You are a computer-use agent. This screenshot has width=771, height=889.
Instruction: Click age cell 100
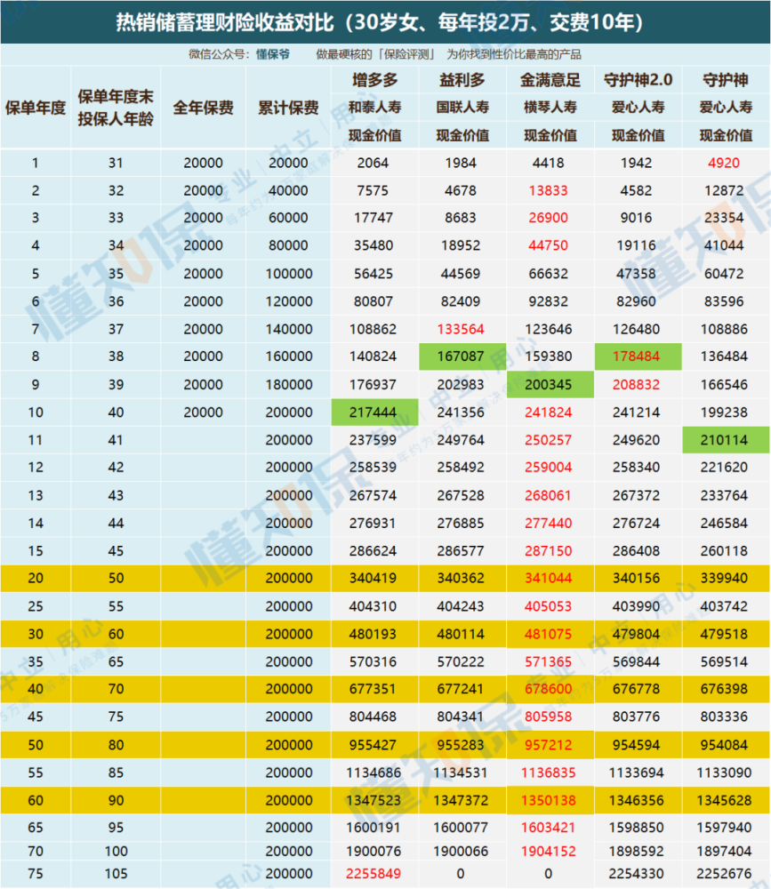[x=116, y=852]
